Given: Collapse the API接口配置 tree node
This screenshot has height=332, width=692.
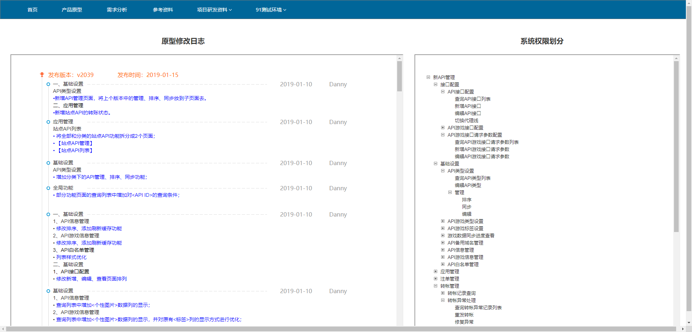Looking at the screenshot, I should point(443,91).
